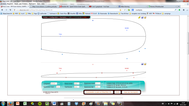
Task: Save the outline using the floppy disk icon
Action: (x=142, y=18)
